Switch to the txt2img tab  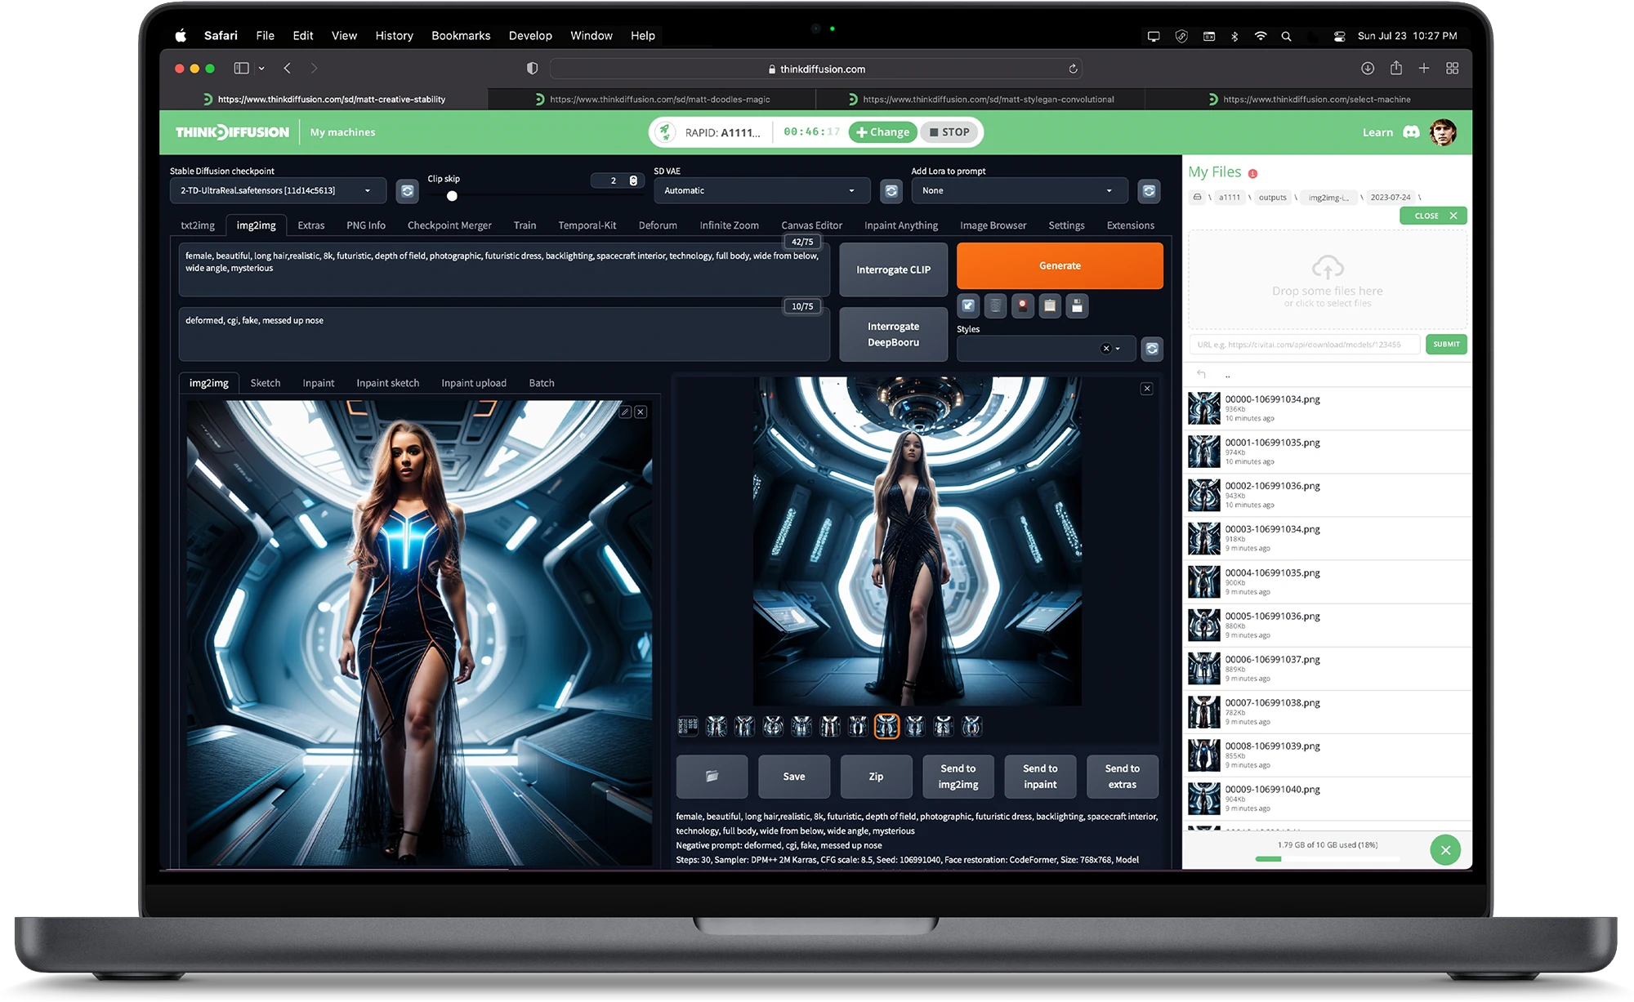197,225
